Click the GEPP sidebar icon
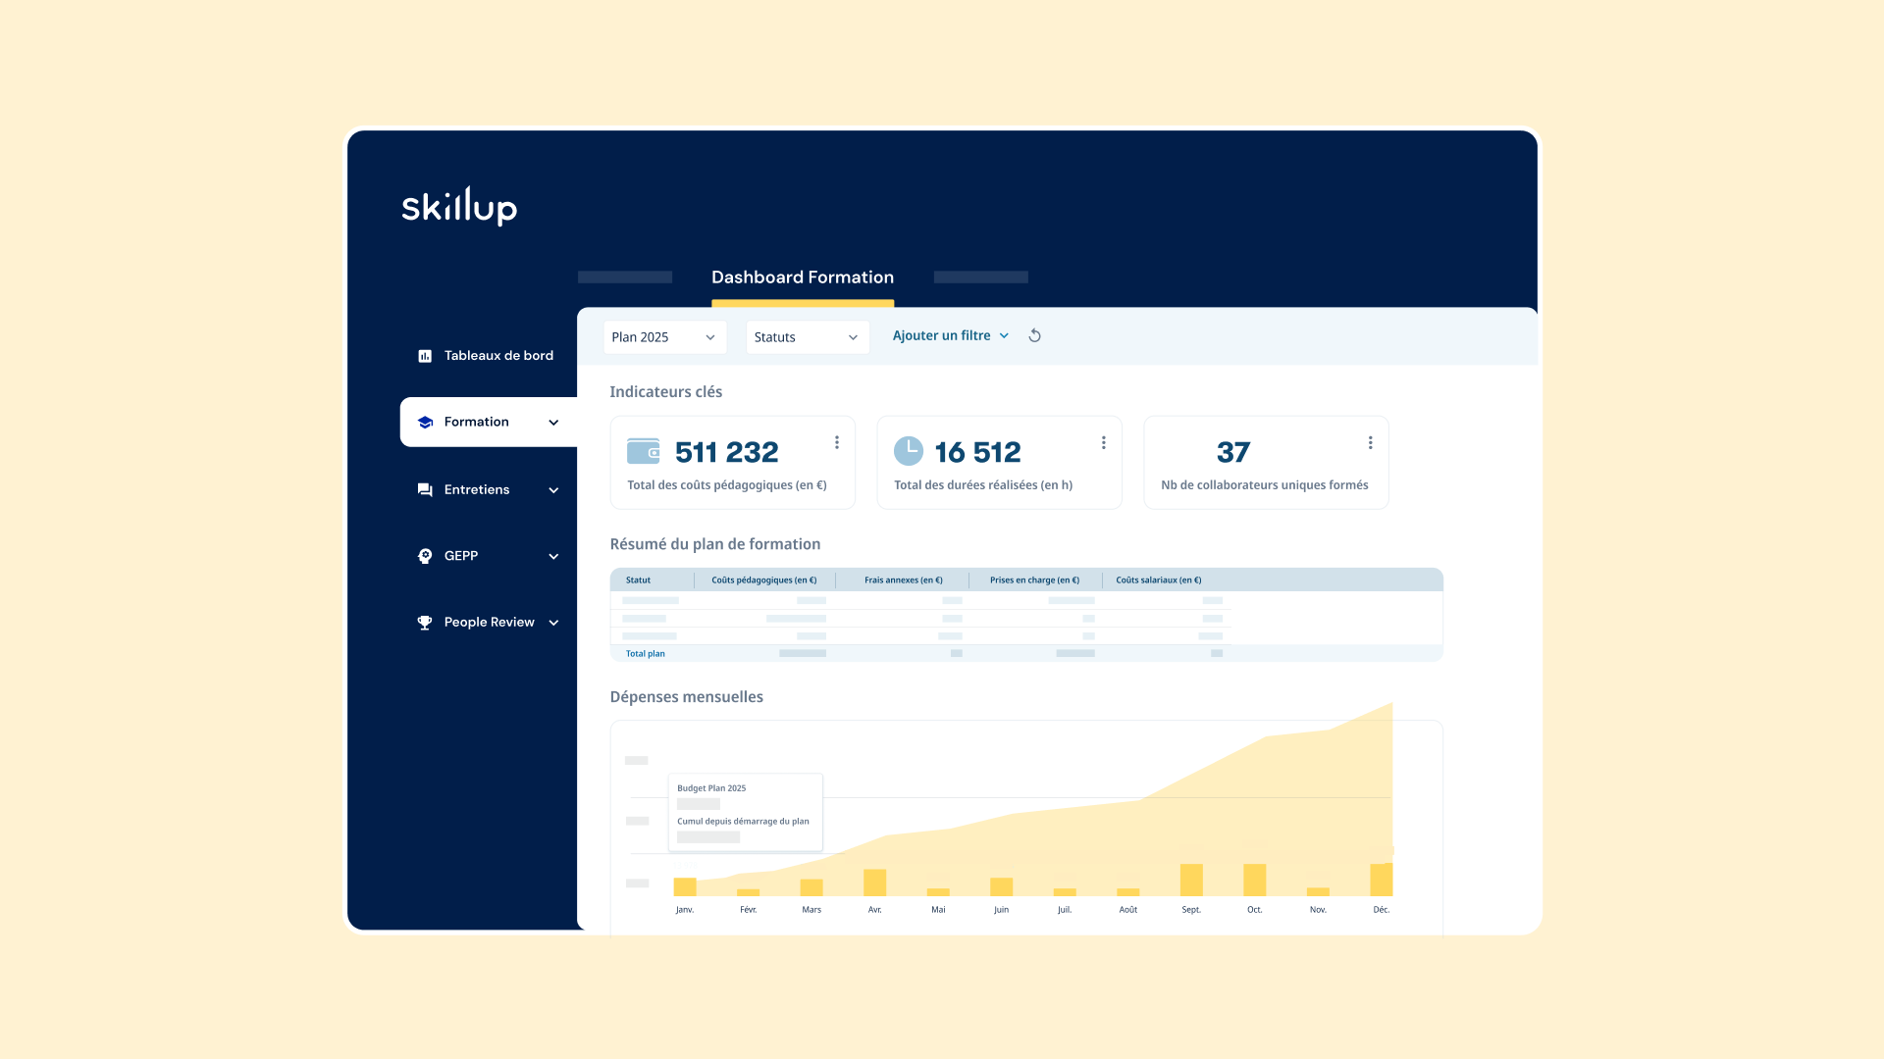 425,555
